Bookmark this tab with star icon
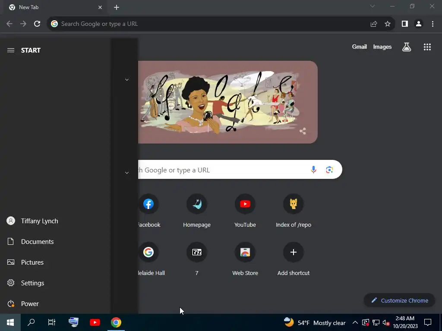 (x=388, y=24)
